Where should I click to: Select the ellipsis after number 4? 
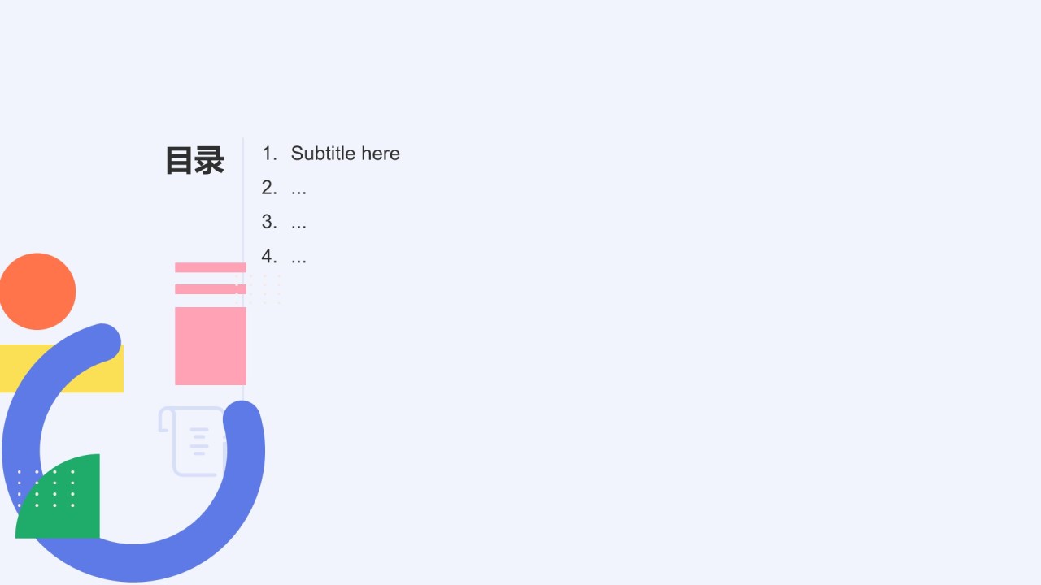click(298, 258)
